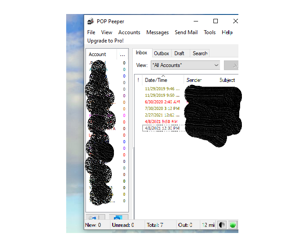Click the New: 0 status field

coord(97,225)
